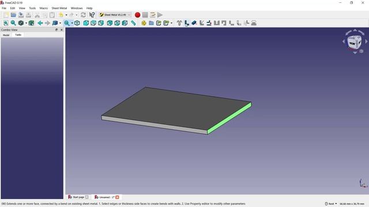The width and height of the screenshot is (369, 207).
Task: Set the Front view cube icon
Action: 86,23
